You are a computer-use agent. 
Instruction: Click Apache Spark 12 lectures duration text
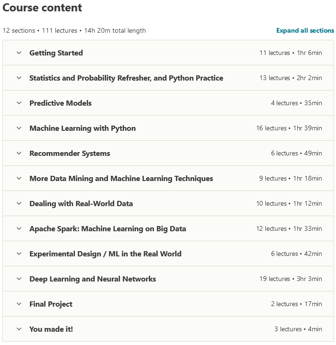pyautogui.click(x=289, y=228)
